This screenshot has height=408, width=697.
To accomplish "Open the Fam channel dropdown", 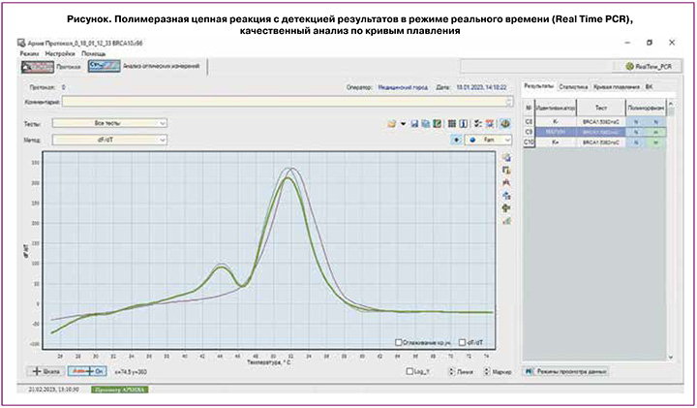I will [x=488, y=140].
